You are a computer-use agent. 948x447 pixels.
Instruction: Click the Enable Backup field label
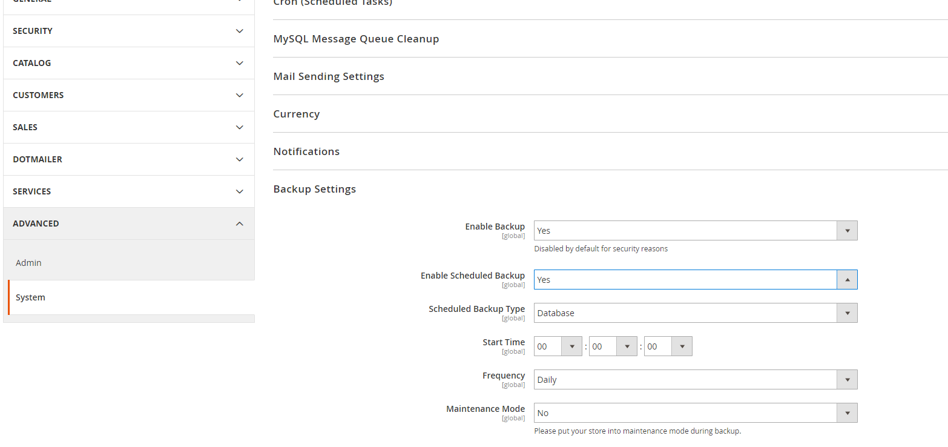[495, 227]
